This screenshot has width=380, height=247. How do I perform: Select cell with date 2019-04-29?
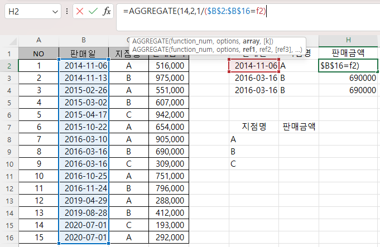point(84,201)
